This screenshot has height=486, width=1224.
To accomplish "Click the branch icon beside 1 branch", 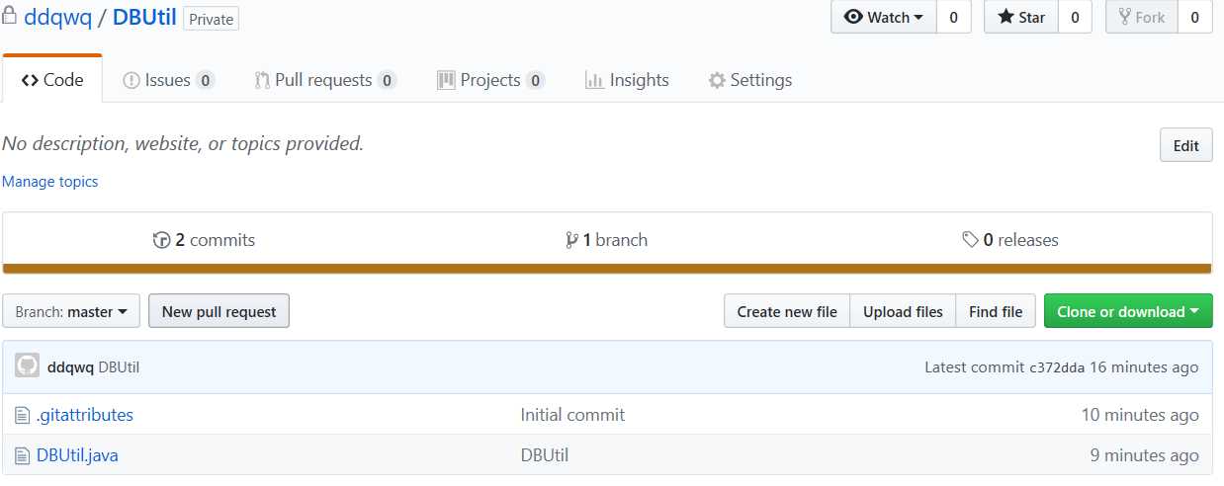I will pos(571,240).
